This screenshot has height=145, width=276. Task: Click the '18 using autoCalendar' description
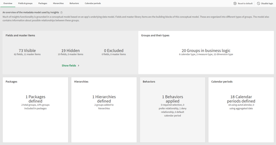[241, 107]
